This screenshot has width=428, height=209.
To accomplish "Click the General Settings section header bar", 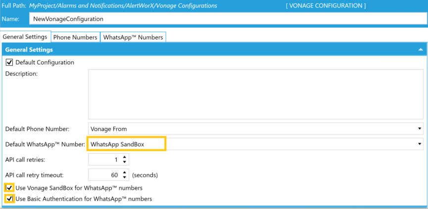I will (x=214, y=49).
